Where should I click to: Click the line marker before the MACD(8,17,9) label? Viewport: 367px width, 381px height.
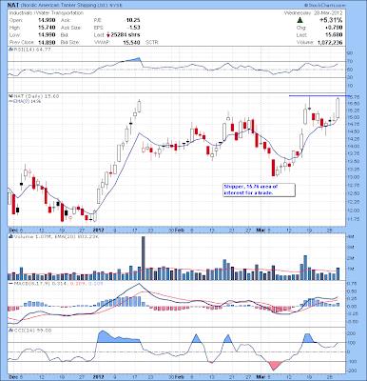(x=10, y=283)
